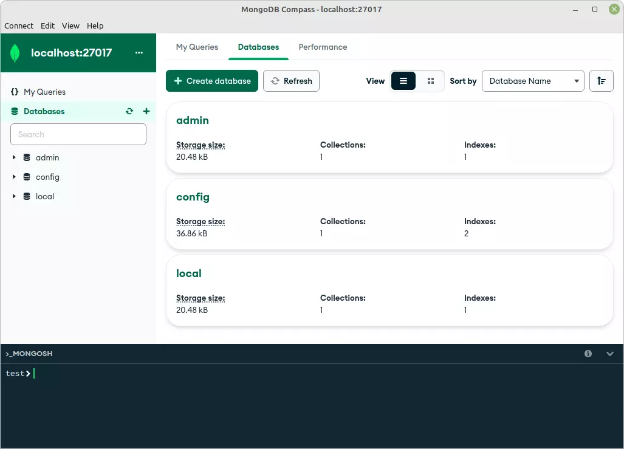This screenshot has width=624, height=449.
Task: Switch to the My Queries tab
Action: tap(197, 47)
